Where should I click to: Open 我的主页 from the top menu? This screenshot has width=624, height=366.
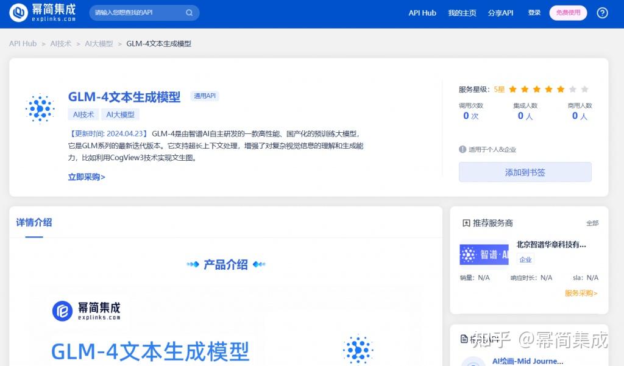tap(462, 13)
